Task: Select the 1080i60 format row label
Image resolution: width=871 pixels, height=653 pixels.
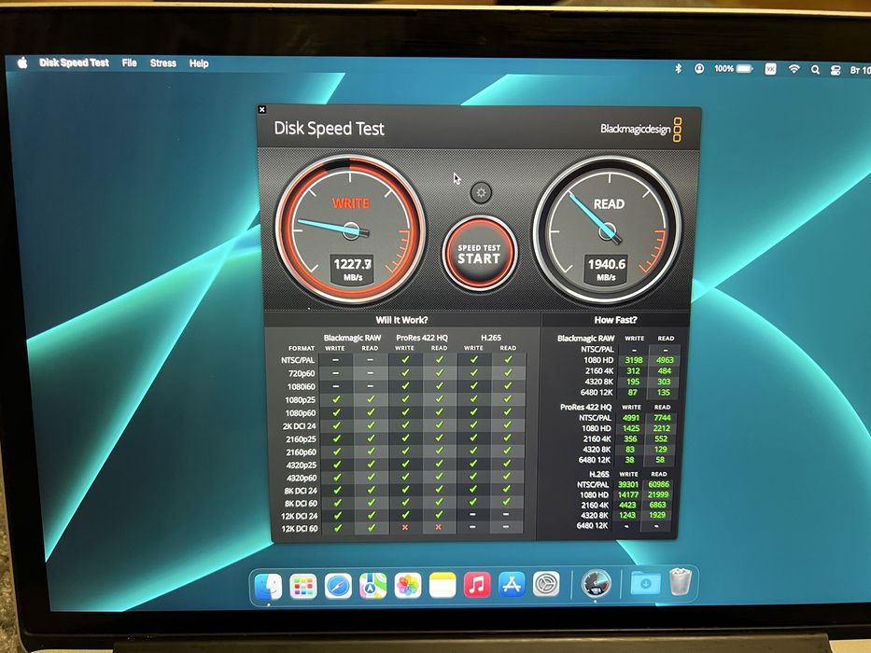Action: (x=302, y=386)
